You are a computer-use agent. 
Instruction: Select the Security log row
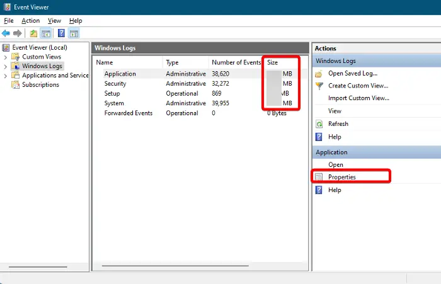[200, 84]
